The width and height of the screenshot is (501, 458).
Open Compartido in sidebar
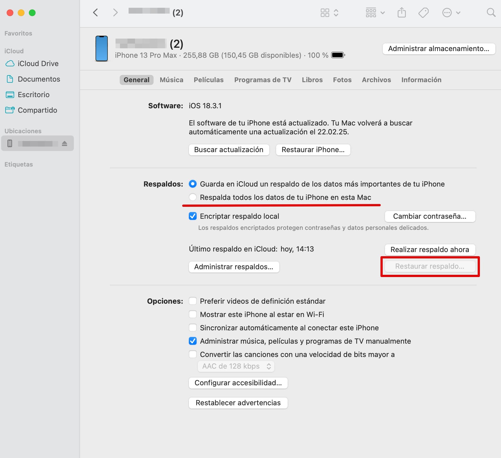31,110
